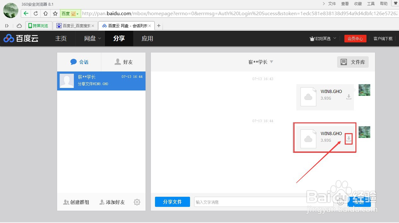Open the 工具 browser menu
The image size is (399, 223).
pos(371,3)
